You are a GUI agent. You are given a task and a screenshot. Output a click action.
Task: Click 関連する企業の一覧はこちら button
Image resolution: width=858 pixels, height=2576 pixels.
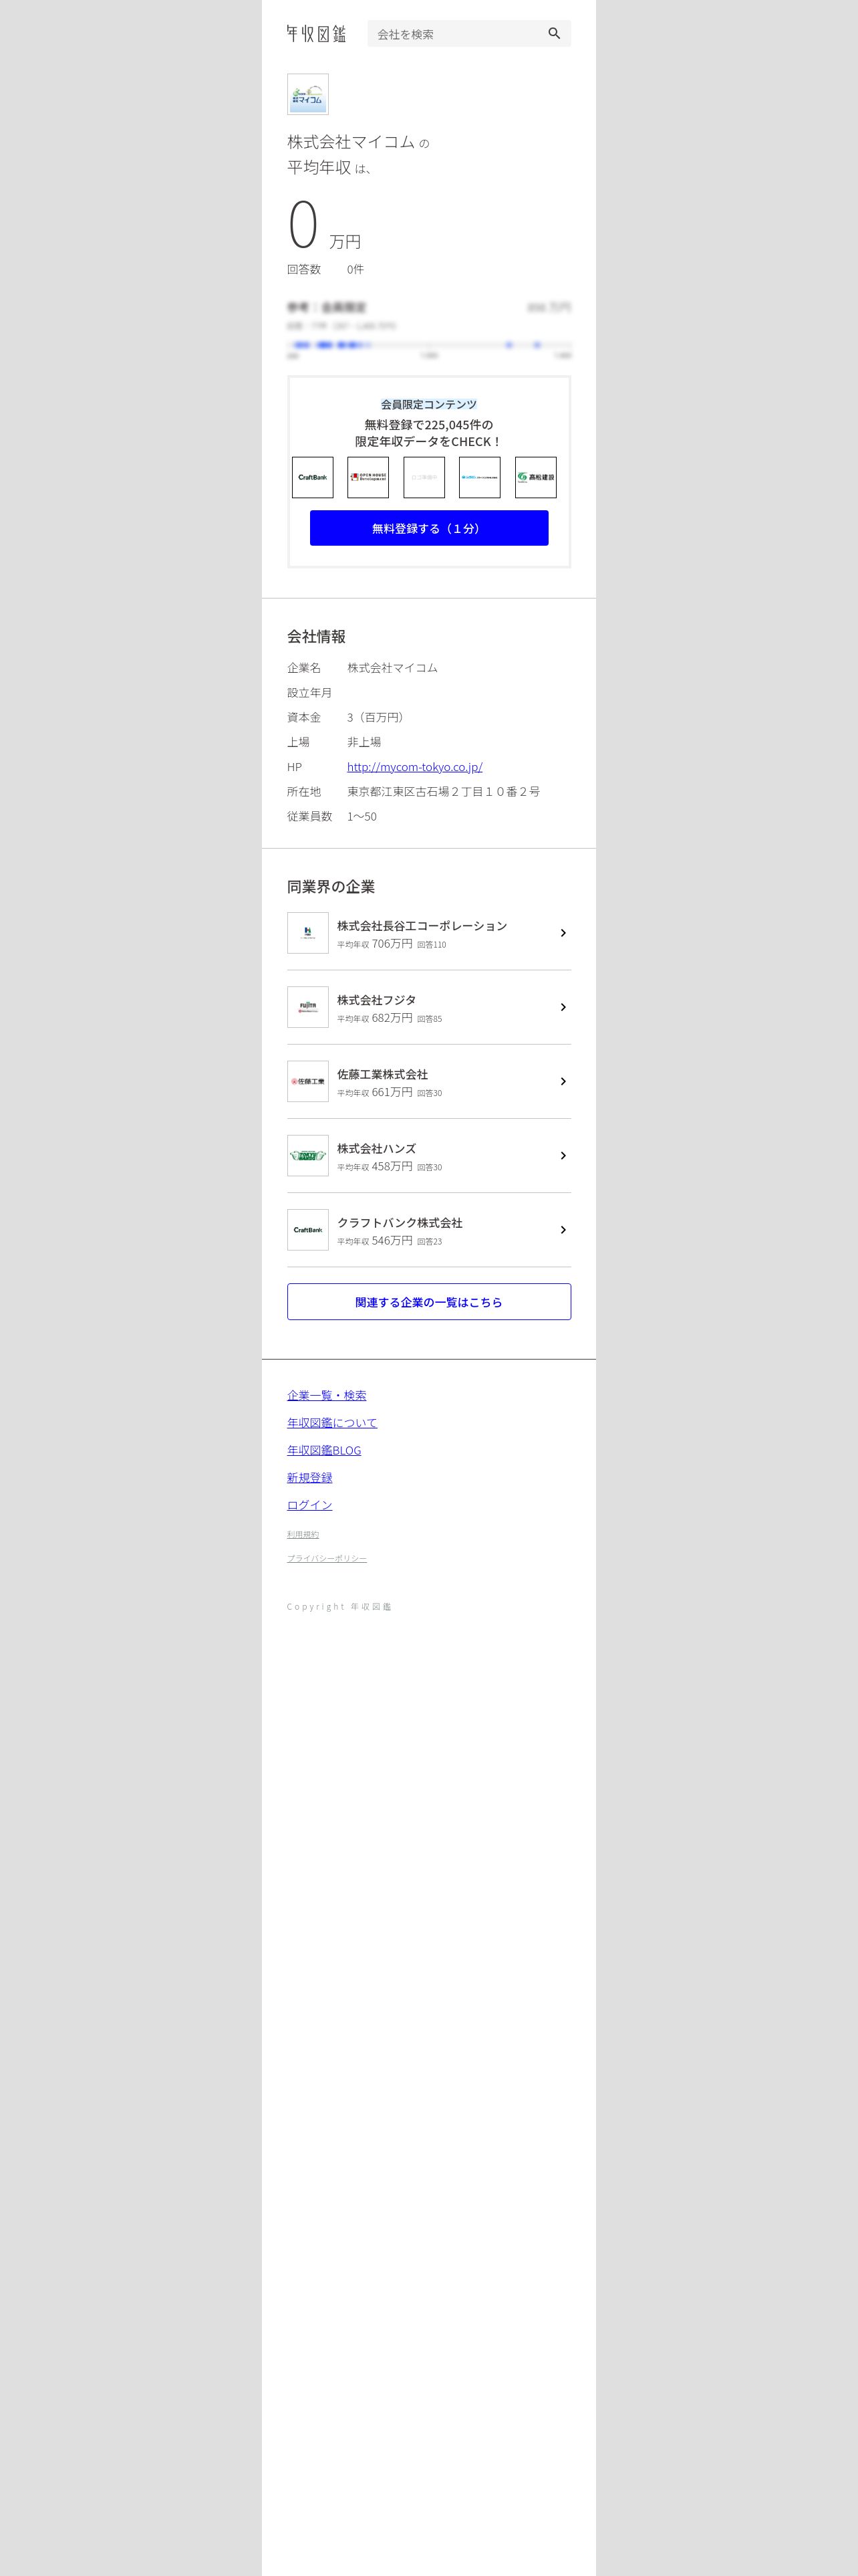[x=428, y=1301]
